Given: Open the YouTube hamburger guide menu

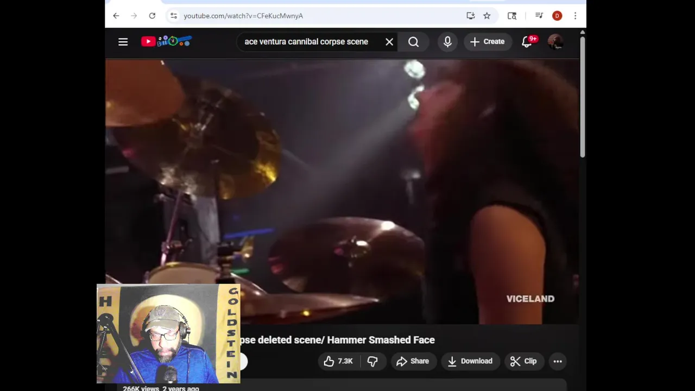Looking at the screenshot, I should (x=123, y=42).
